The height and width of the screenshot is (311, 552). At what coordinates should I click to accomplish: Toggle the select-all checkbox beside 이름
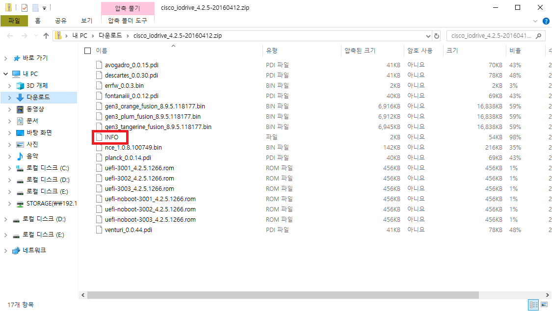point(88,51)
